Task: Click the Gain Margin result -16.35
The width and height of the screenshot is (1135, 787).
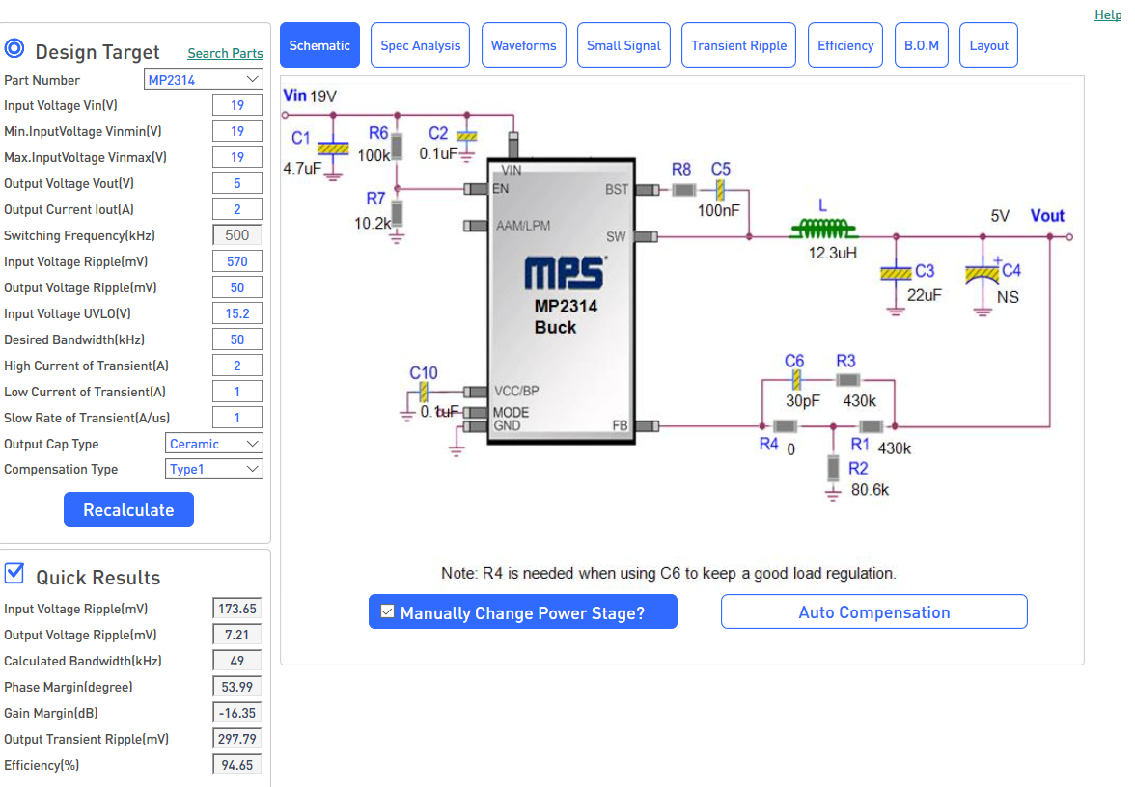Action: 237,713
